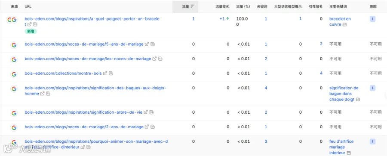Screen dimensions: 387x156
Task: Click keyword feu d'artifice mariage interieur
Action: coord(341,147)
